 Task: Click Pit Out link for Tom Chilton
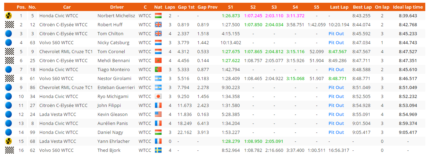click(x=336, y=34)
